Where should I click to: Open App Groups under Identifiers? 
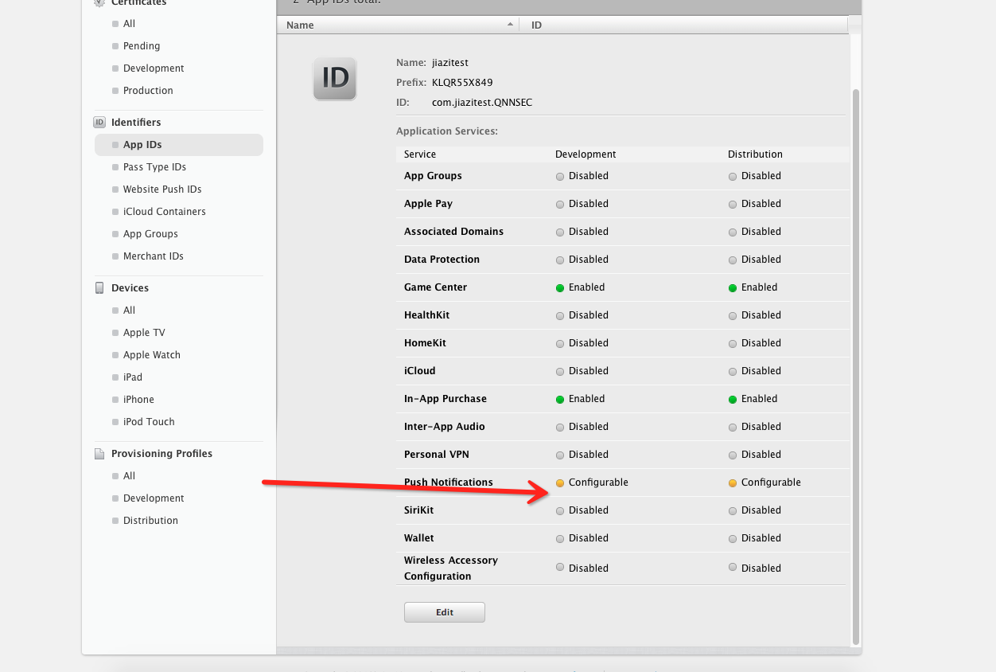(x=150, y=234)
